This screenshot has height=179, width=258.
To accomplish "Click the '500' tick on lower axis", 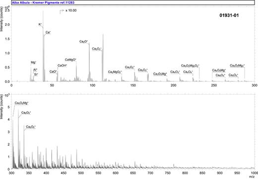I will point(81,173).
